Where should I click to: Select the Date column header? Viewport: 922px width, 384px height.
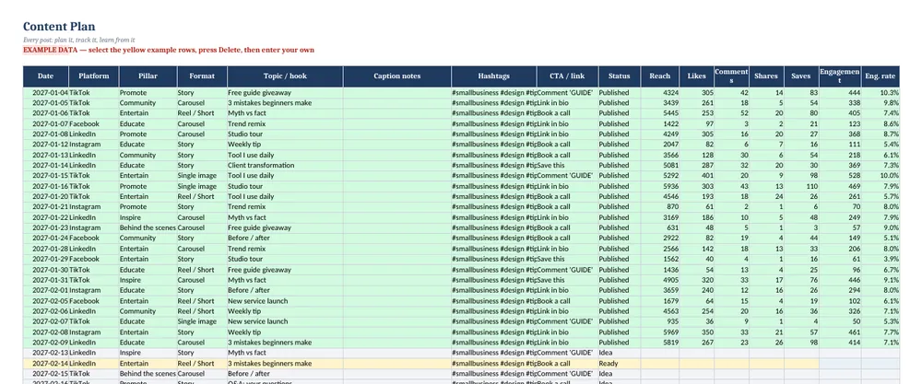46,76
